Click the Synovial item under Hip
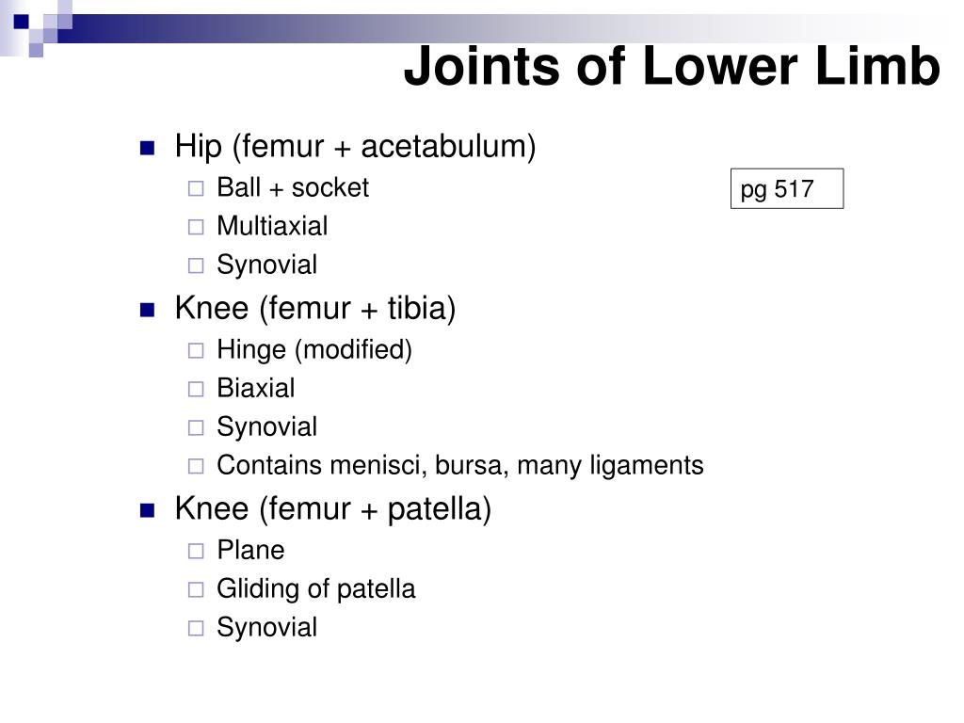This screenshot has width=964, height=723. pos(266,265)
